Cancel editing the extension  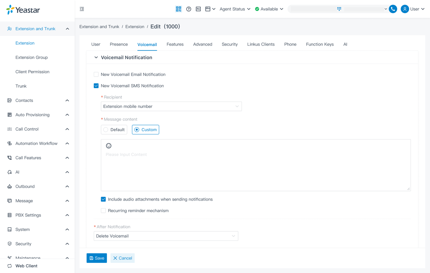[123, 258]
